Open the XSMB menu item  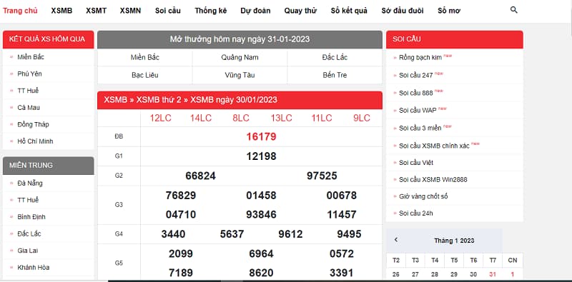tap(61, 11)
